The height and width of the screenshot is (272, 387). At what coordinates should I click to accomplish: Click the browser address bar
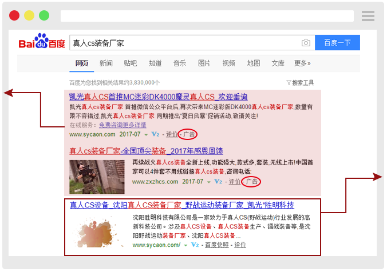tap(207, 16)
